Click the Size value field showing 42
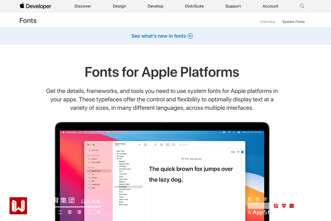The height and width of the screenshot is (221, 331). (238, 152)
